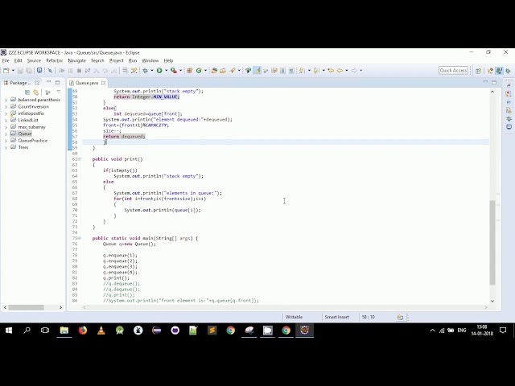515x386 pixels.
Task: Open File Explorer from the taskbar
Action: (x=64, y=331)
